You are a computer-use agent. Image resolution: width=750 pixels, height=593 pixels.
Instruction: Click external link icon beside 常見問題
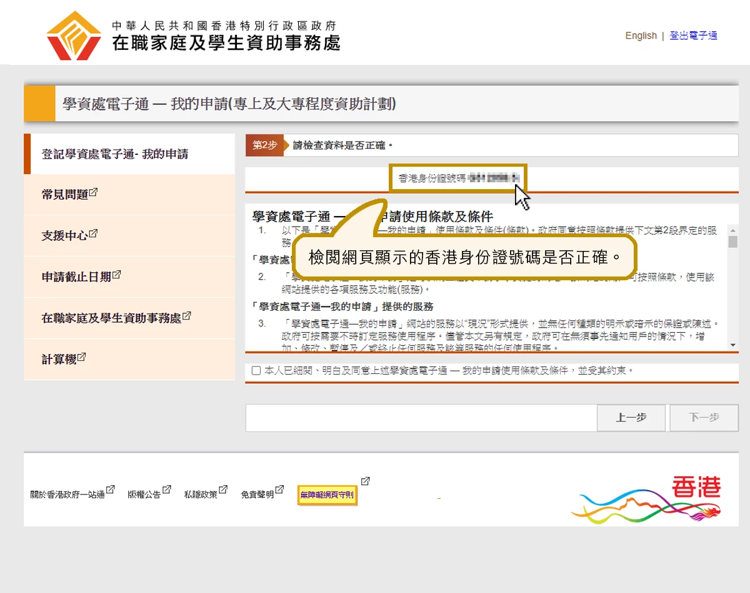(94, 192)
